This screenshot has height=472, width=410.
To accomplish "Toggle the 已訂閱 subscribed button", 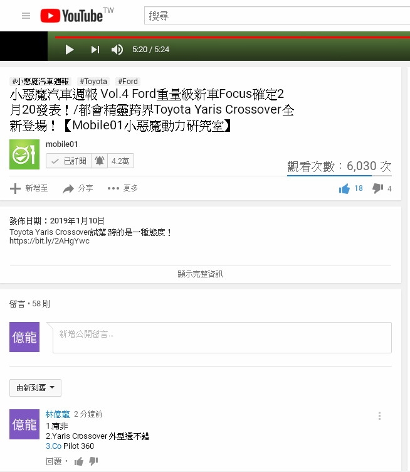I will pyautogui.click(x=68, y=161).
